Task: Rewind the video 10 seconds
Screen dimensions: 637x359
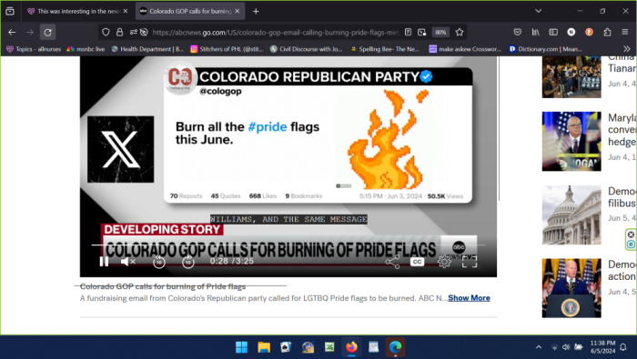Action: (159, 262)
